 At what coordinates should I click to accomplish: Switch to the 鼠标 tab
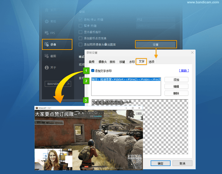click(x=113, y=62)
